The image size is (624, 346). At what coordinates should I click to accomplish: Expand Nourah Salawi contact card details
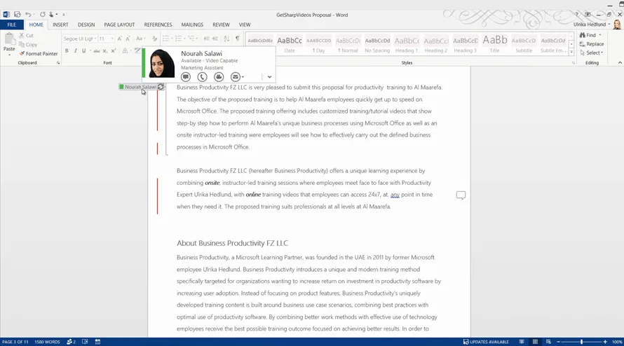[x=269, y=77]
